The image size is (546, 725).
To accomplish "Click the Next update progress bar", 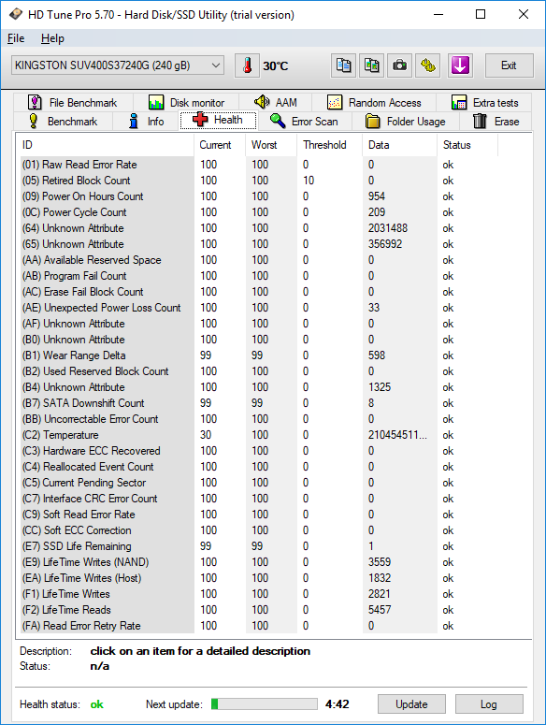I will pyautogui.click(x=265, y=703).
